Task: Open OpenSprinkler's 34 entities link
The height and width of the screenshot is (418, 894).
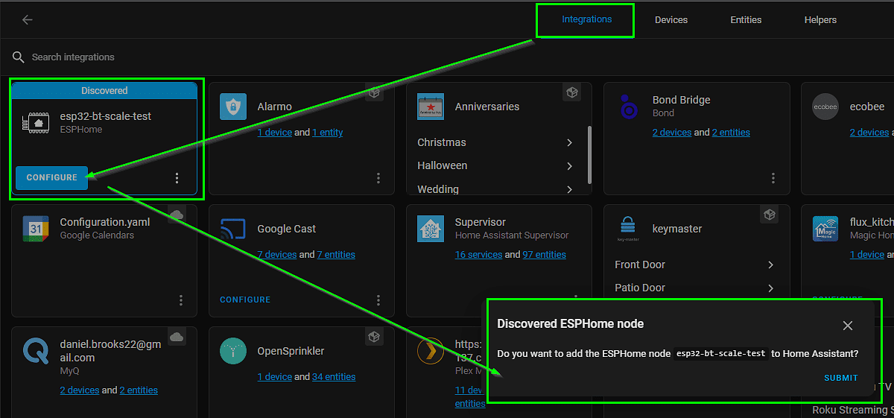Action: click(334, 377)
